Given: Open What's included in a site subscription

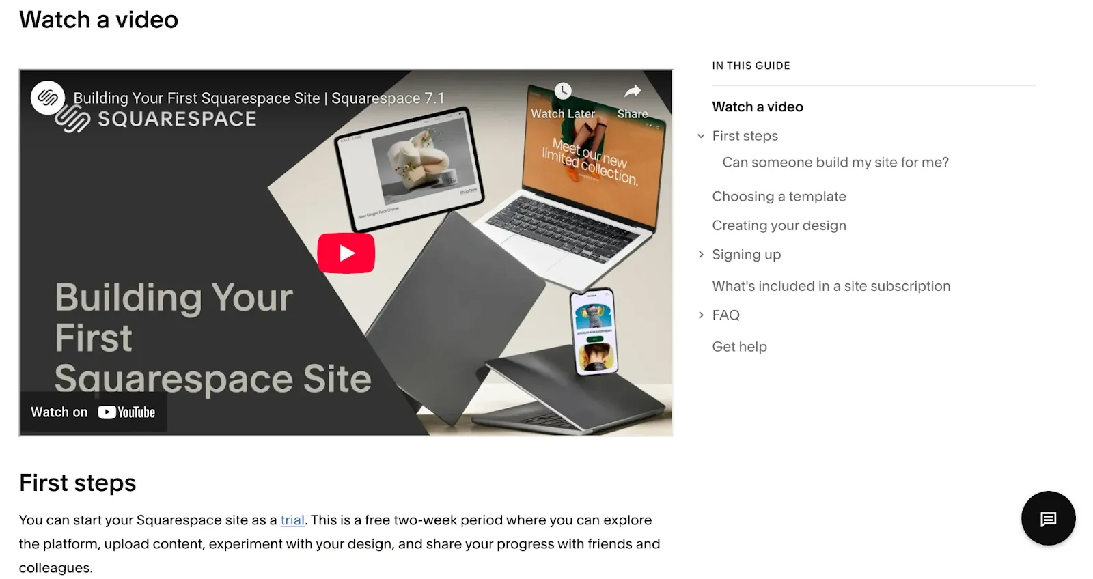Looking at the screenshot, I should coord(831,286).
